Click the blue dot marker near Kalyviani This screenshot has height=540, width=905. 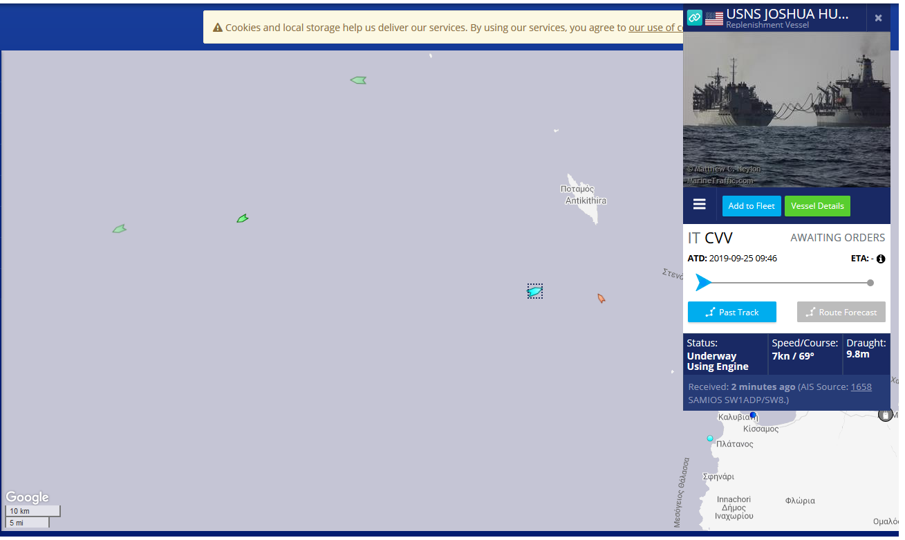[753, 415]
